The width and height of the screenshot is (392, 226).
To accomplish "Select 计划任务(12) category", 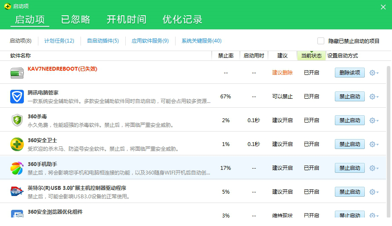I will pyautogui.click(x=59, y=41).
